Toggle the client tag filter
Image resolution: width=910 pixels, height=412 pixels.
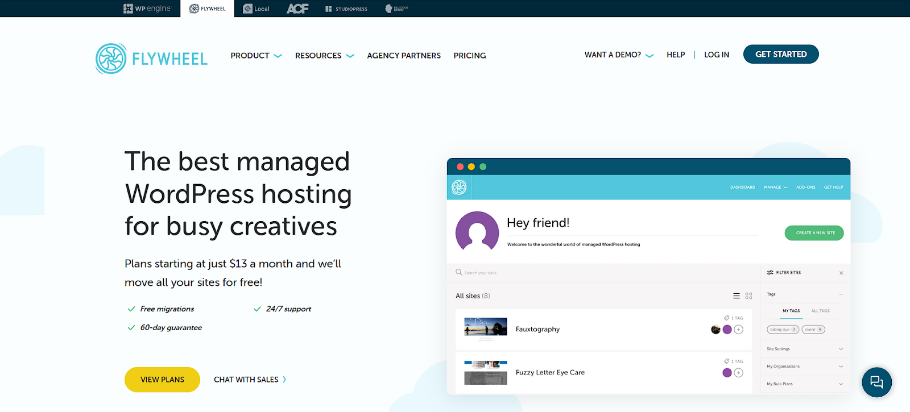(813, 330)
